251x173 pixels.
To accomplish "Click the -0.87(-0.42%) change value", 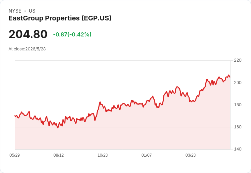I will pos(72,34).
